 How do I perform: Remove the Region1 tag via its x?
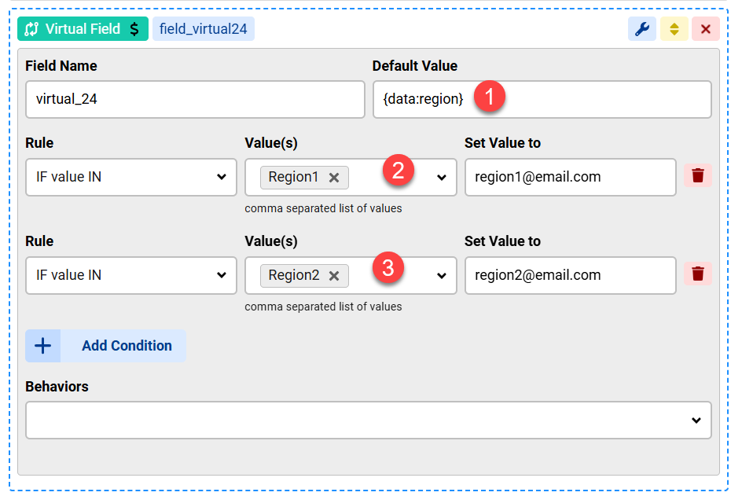tap(334, 178)
